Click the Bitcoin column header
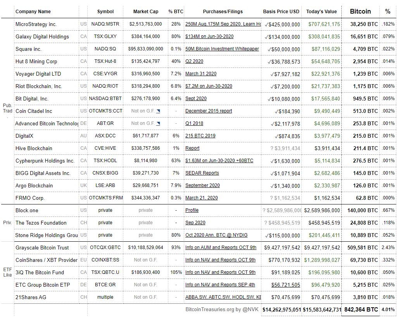The image size is (401, 322). [360, 12]
